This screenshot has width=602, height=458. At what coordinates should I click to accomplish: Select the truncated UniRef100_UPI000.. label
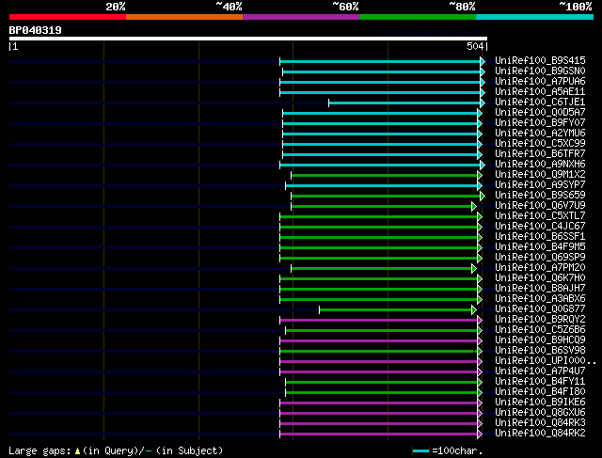click(546, 361)
